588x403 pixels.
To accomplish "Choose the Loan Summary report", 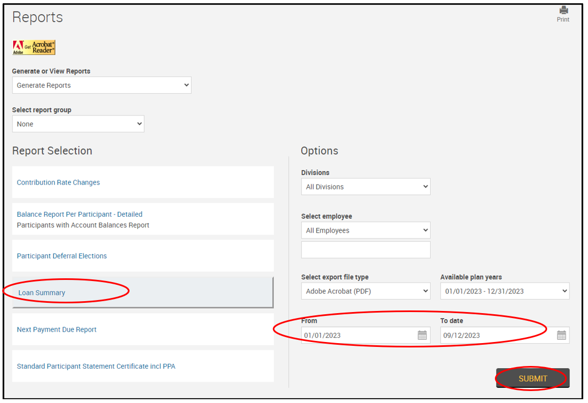I will (x=42, y=293).
